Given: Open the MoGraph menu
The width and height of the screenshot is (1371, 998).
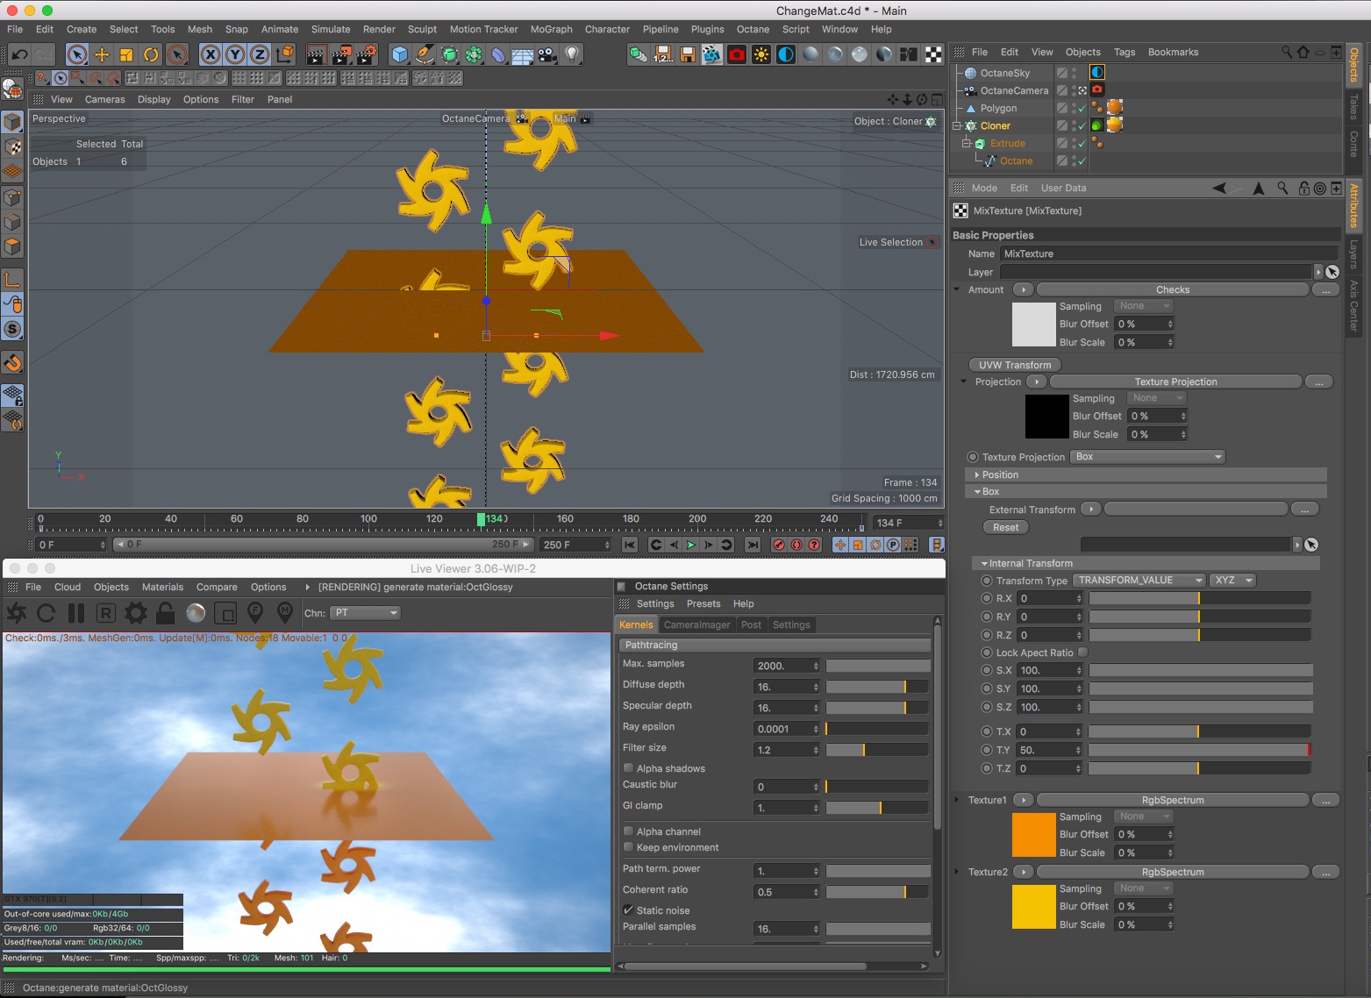Looking at the screenshot, I should (x=551, y=29).
